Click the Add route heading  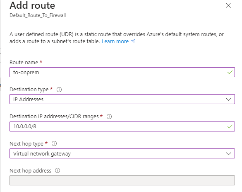point(32,5)
